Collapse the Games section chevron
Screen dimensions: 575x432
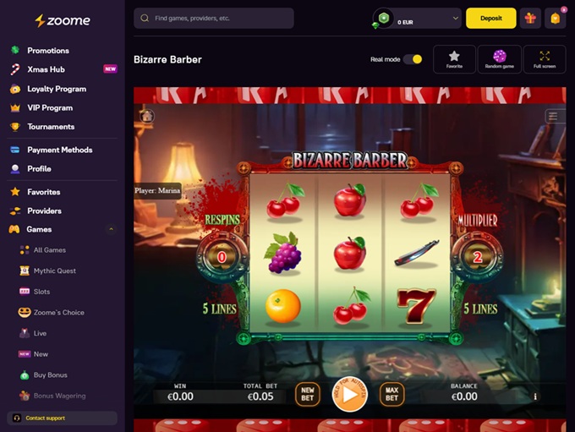click(x=111, y=230)
